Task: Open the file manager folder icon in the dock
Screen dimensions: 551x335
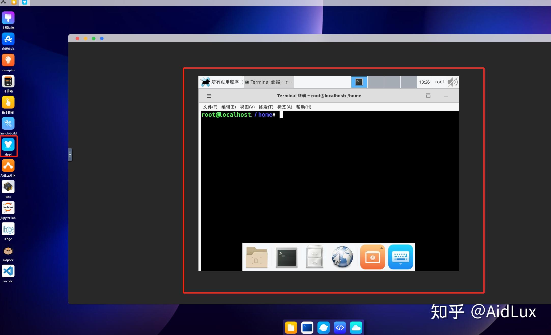Action: (x=257, y=257)
